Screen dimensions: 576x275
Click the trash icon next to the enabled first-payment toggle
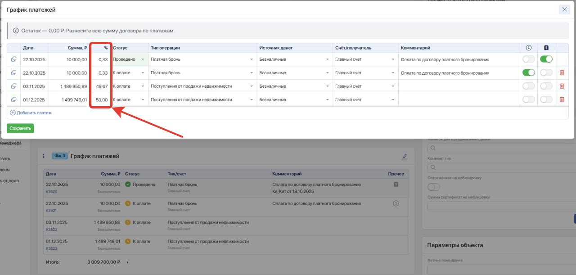coord(562,73)
